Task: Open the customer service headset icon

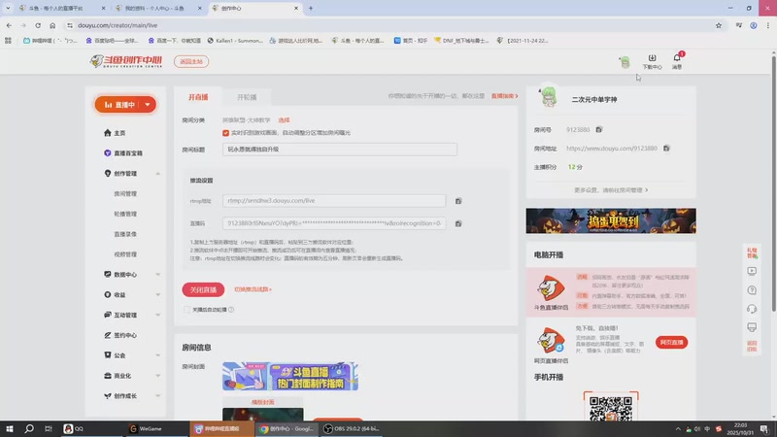Action: 752,309
